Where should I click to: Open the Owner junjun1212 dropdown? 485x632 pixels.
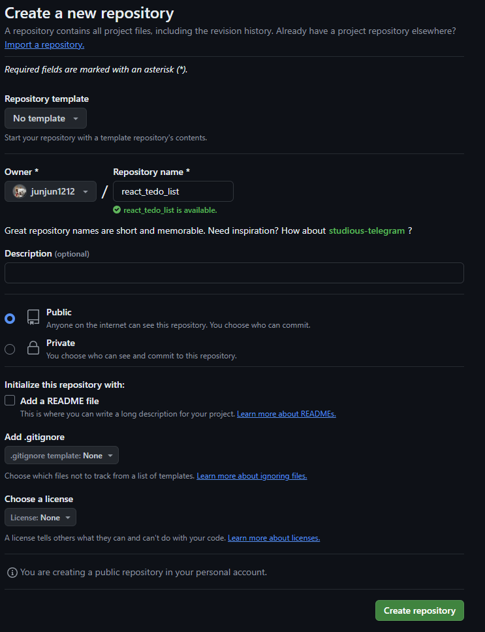point(50,191)
